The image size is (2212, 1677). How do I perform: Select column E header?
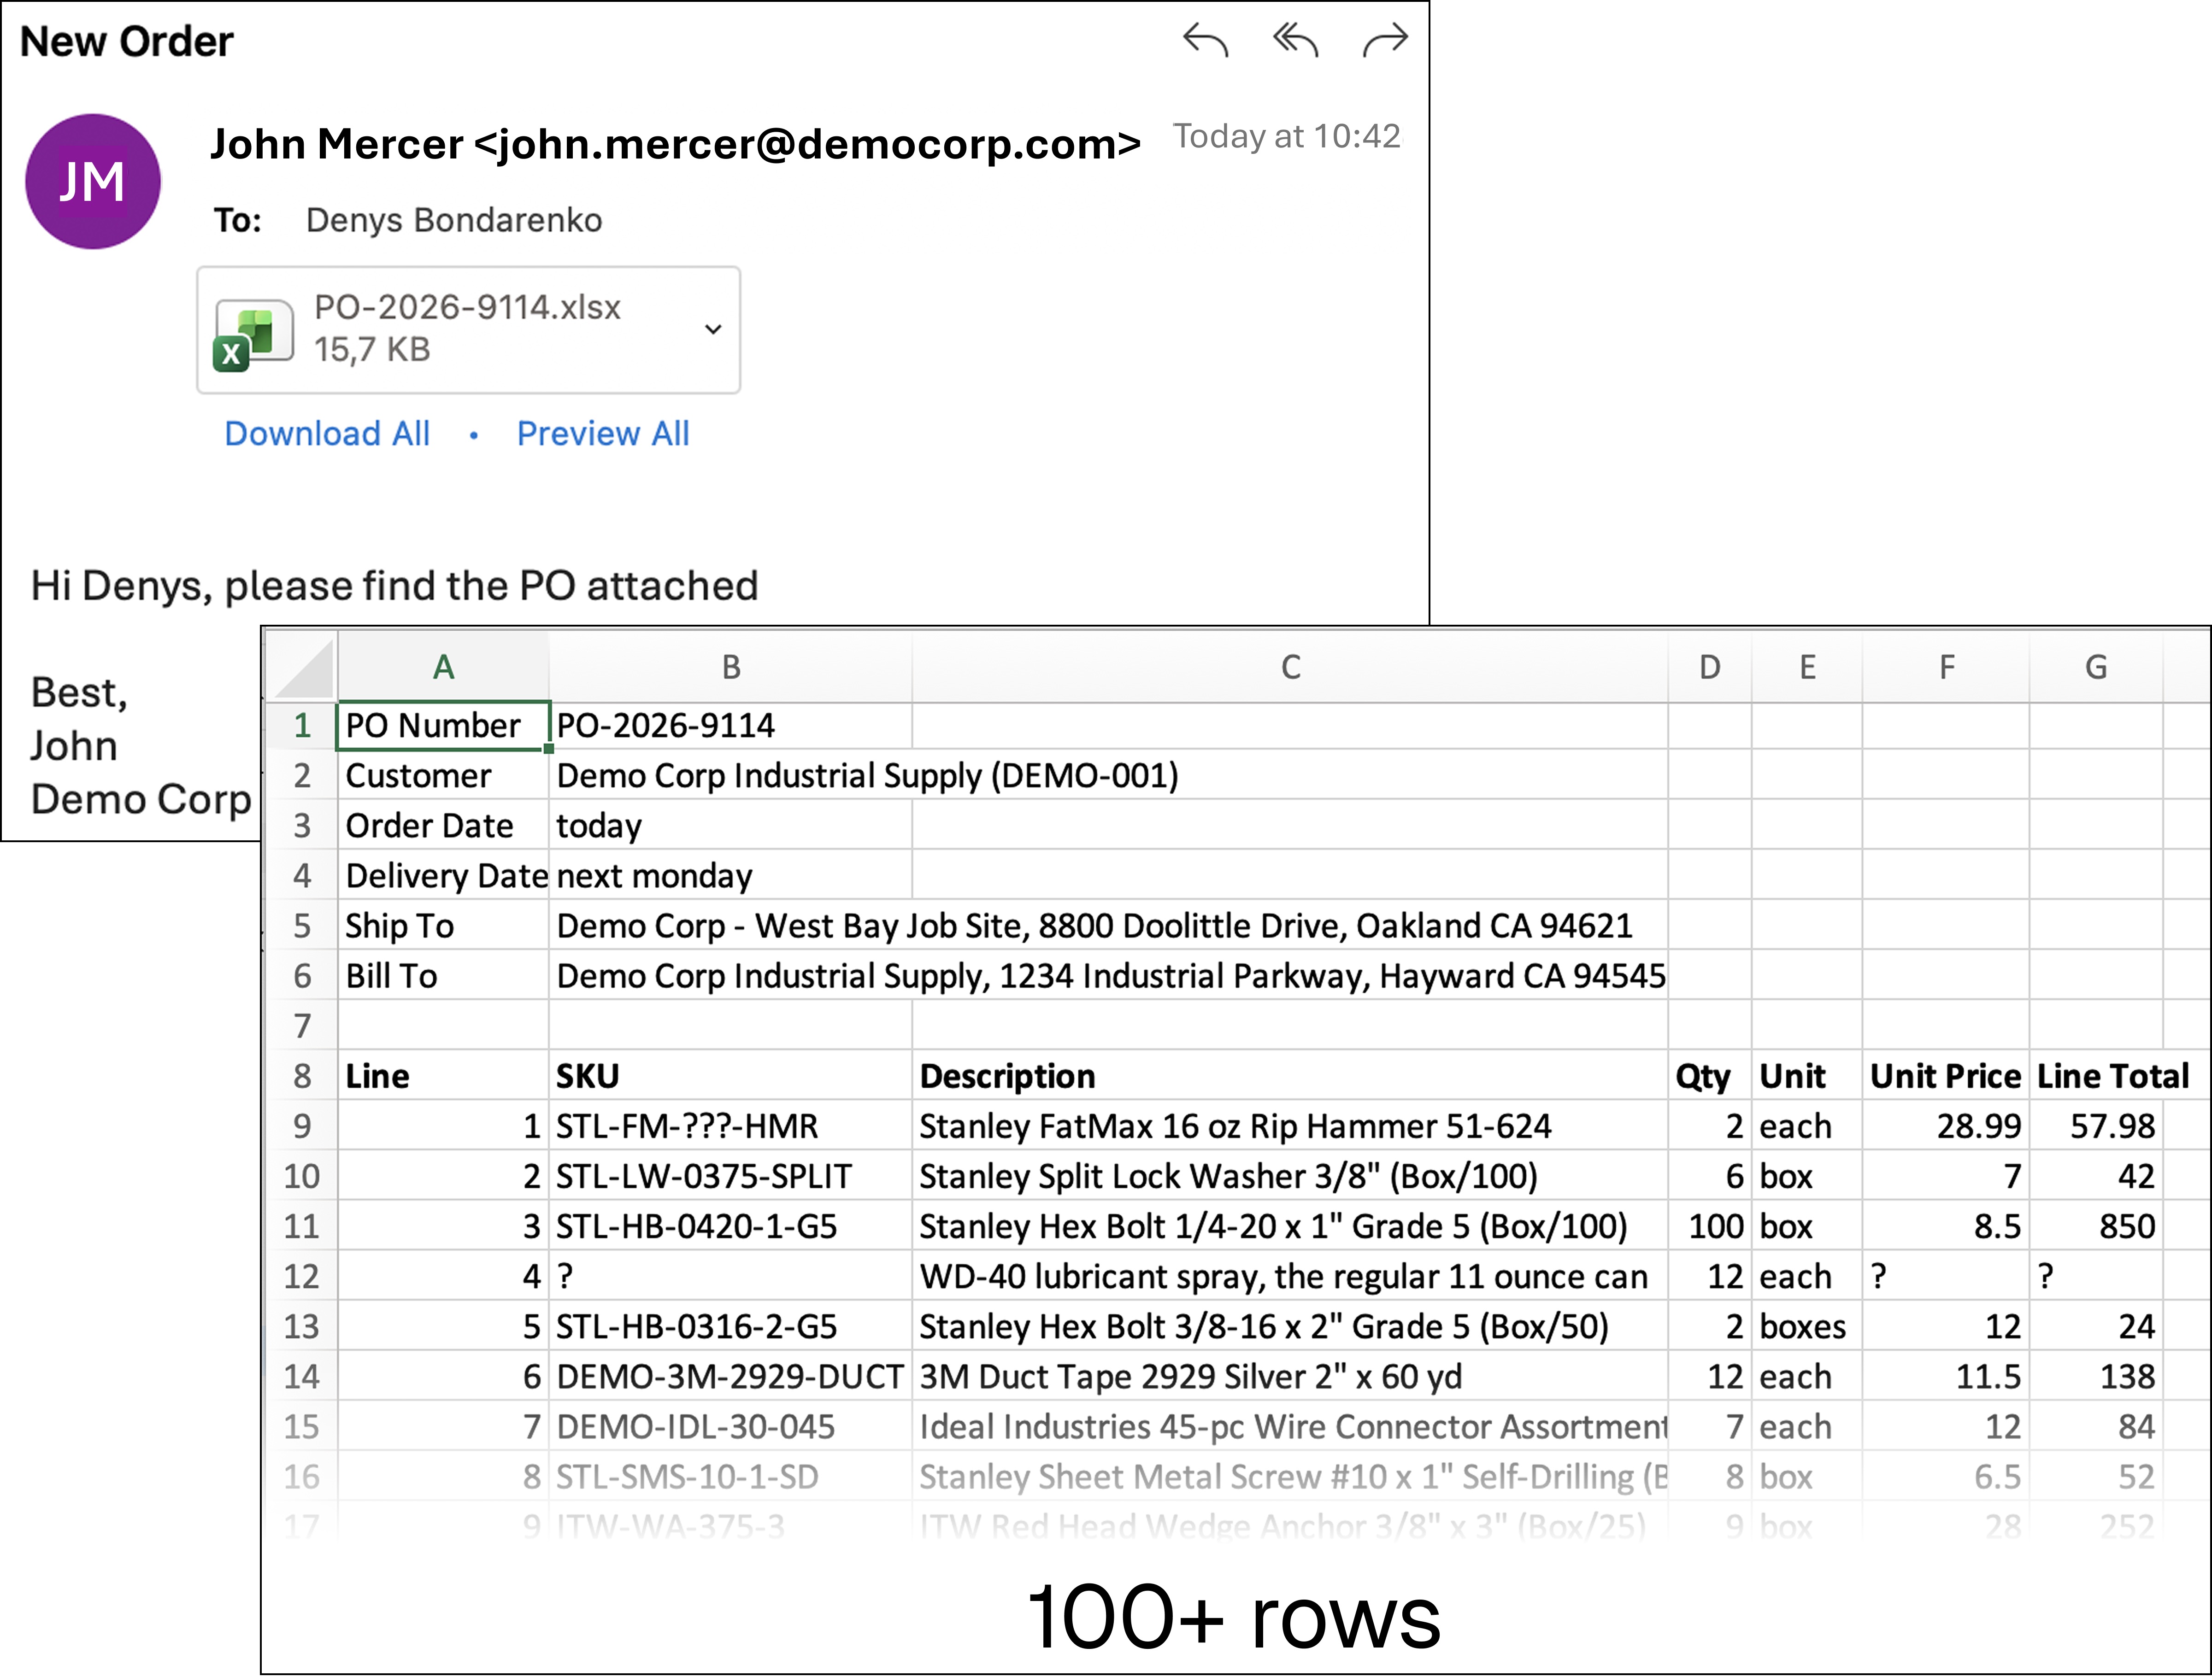[1807, 667]
